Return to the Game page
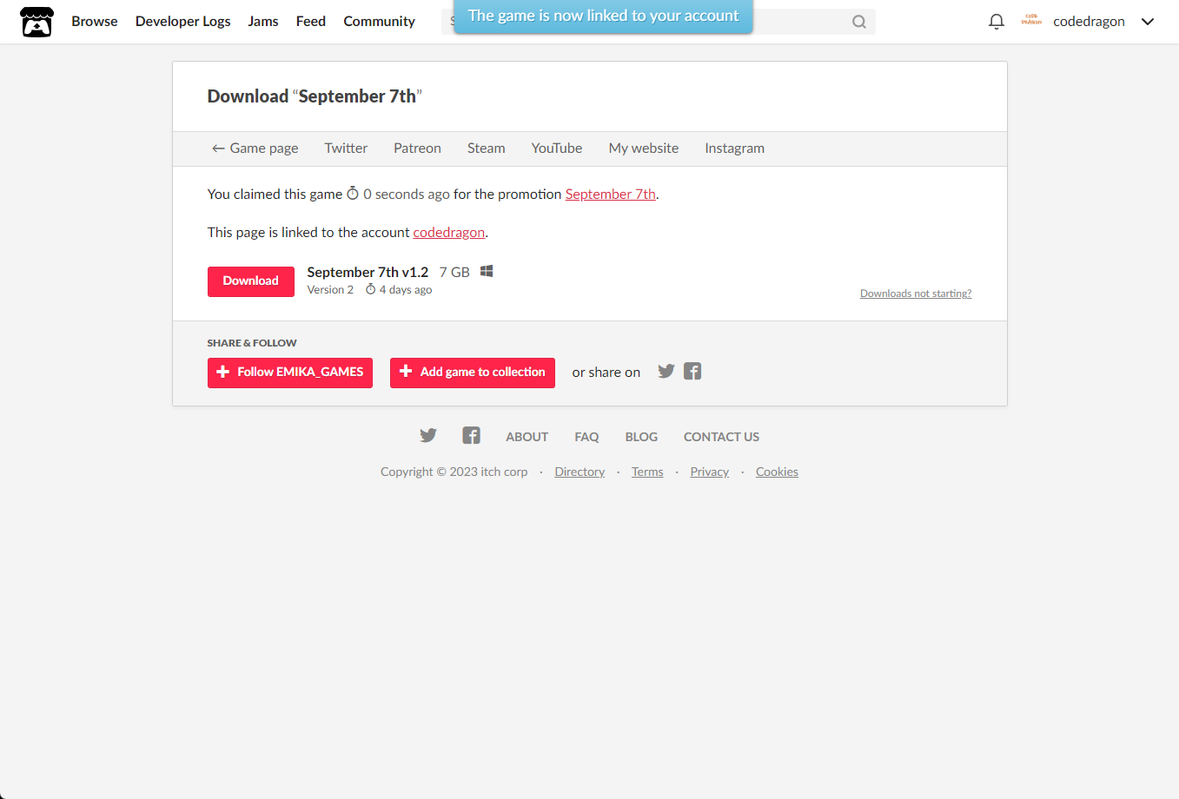Viewport: 1179px width, 799px height. coord(255,149)
